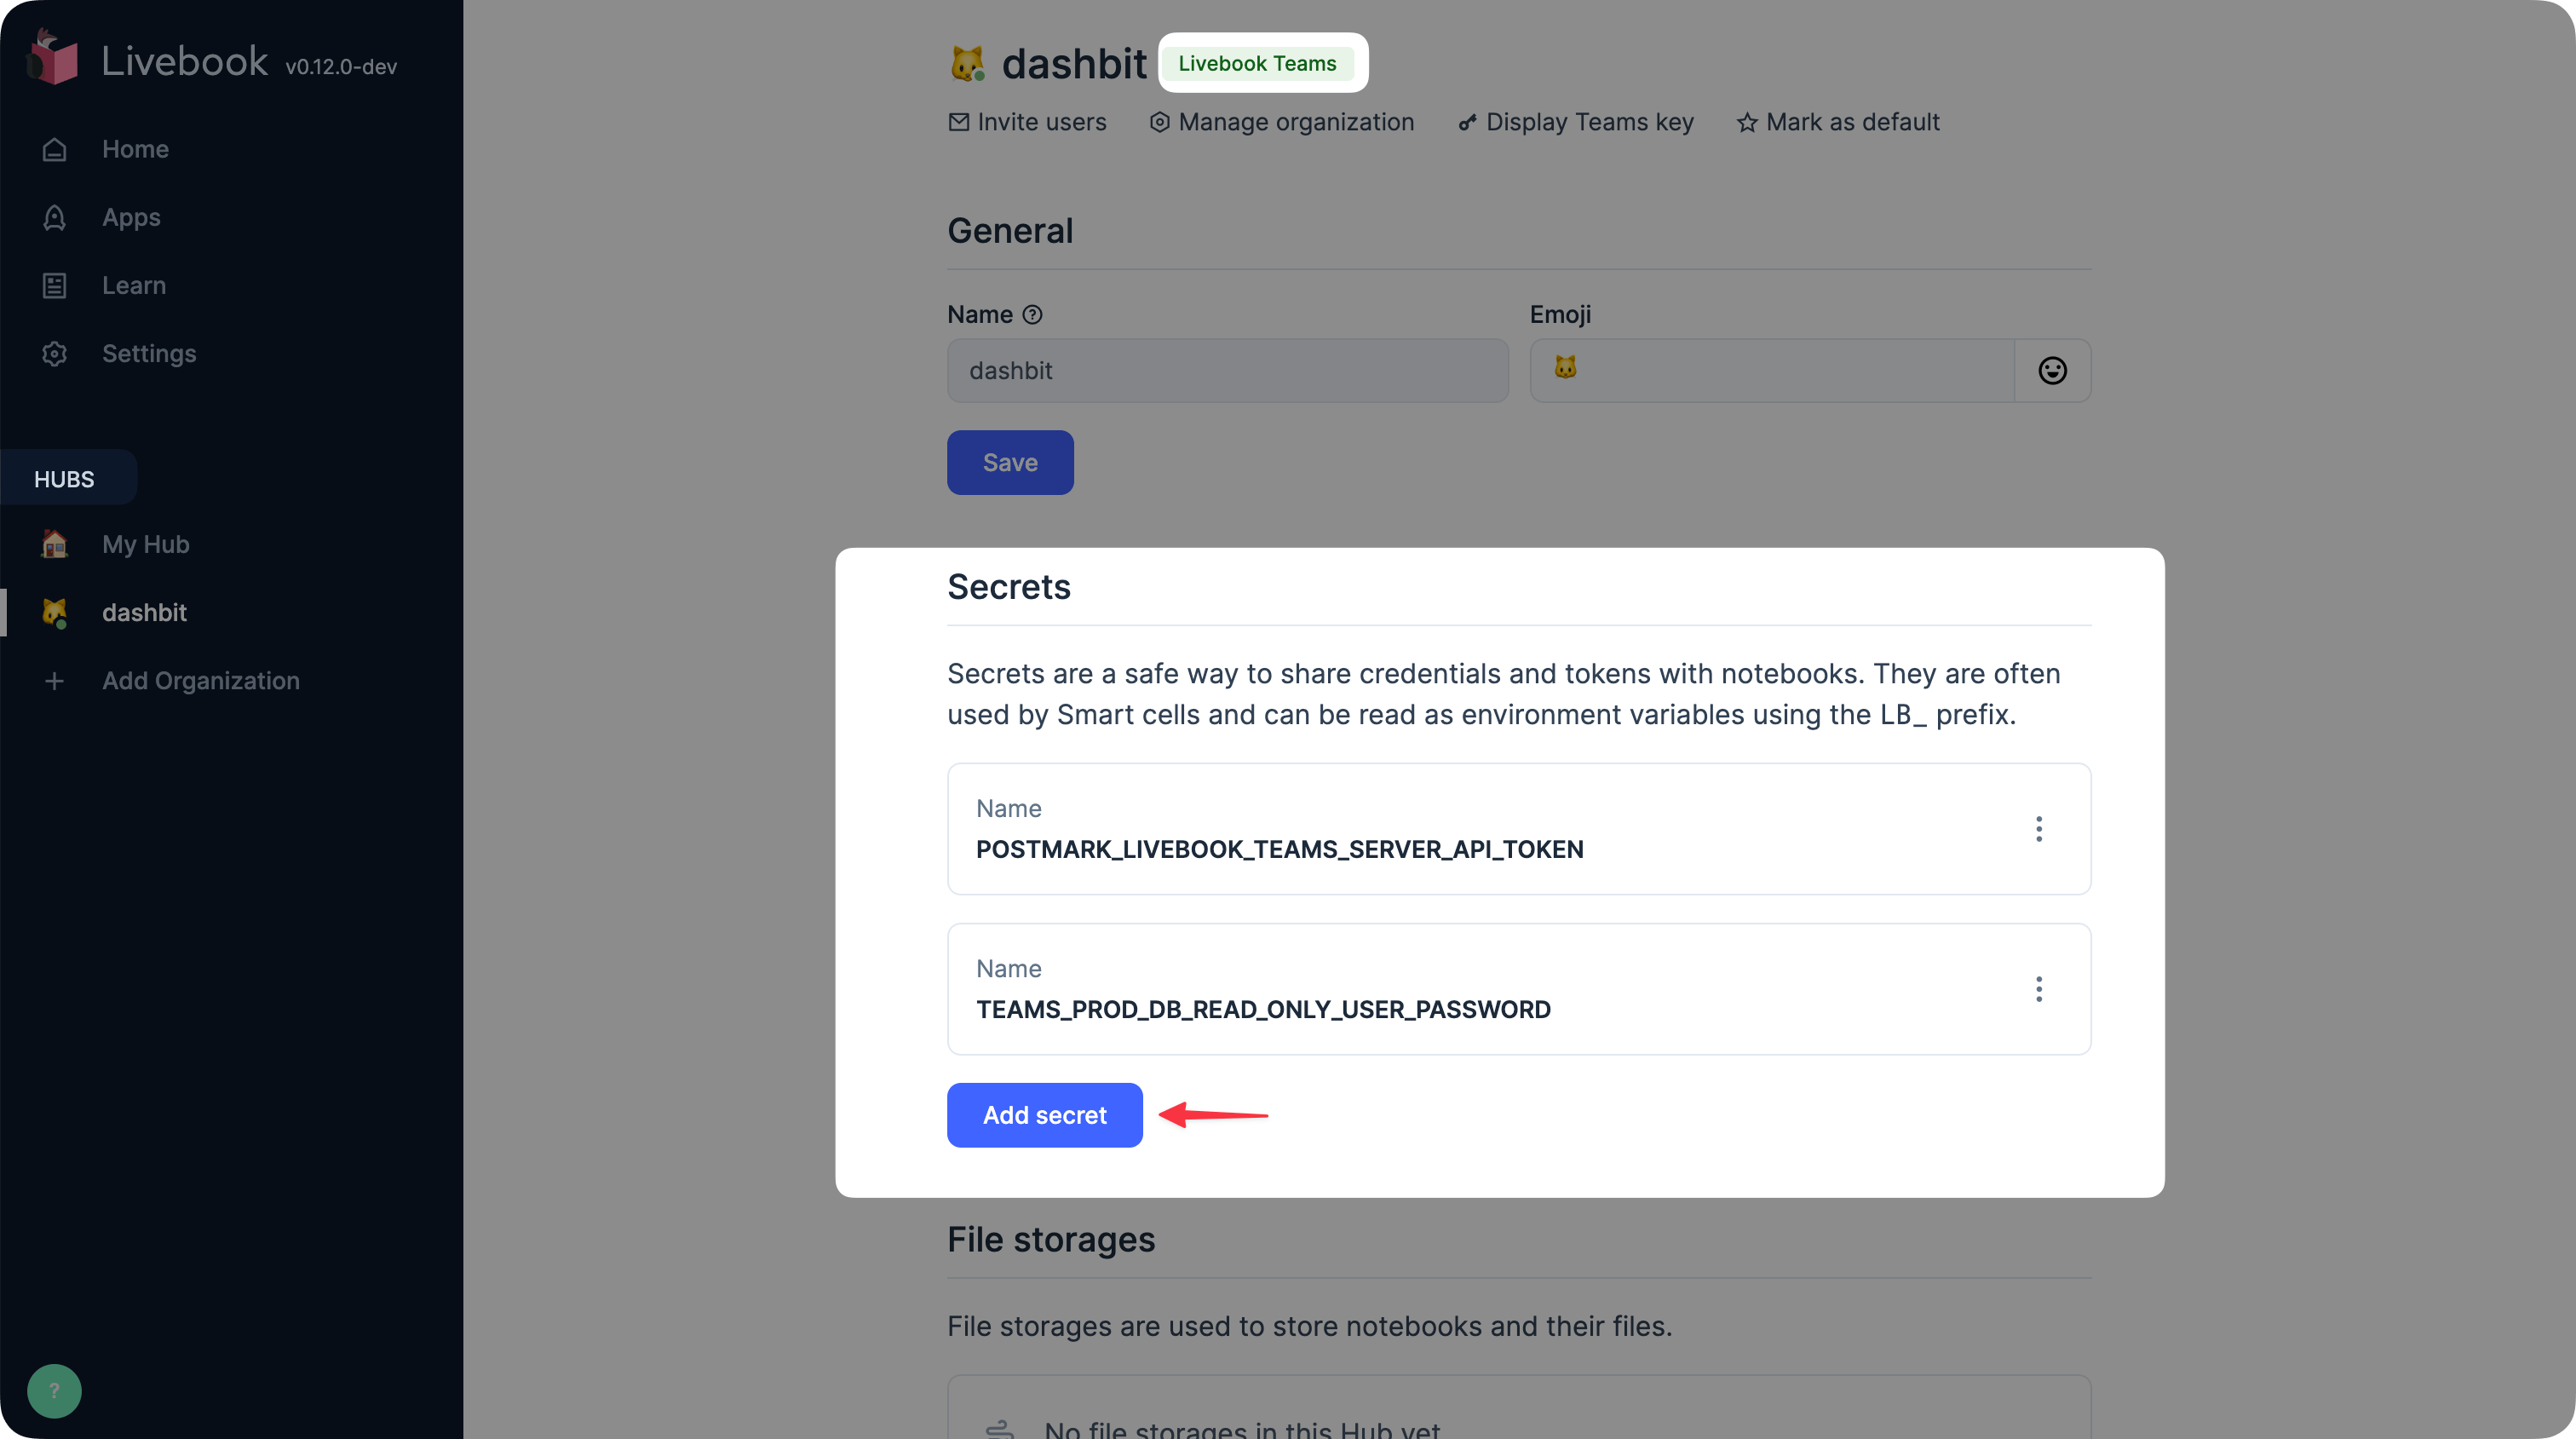Select My Hub in the sidebar
Image resolution: width=2576 pixels, height=1439 pixels.
(145, 545)
